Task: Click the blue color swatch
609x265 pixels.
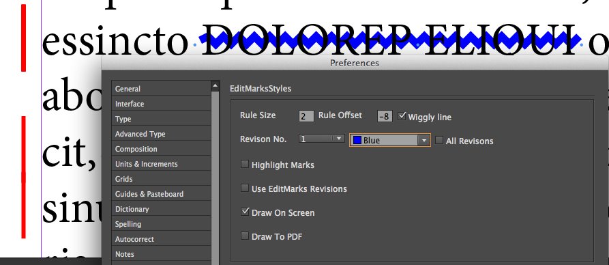Action: coord(357,140)
